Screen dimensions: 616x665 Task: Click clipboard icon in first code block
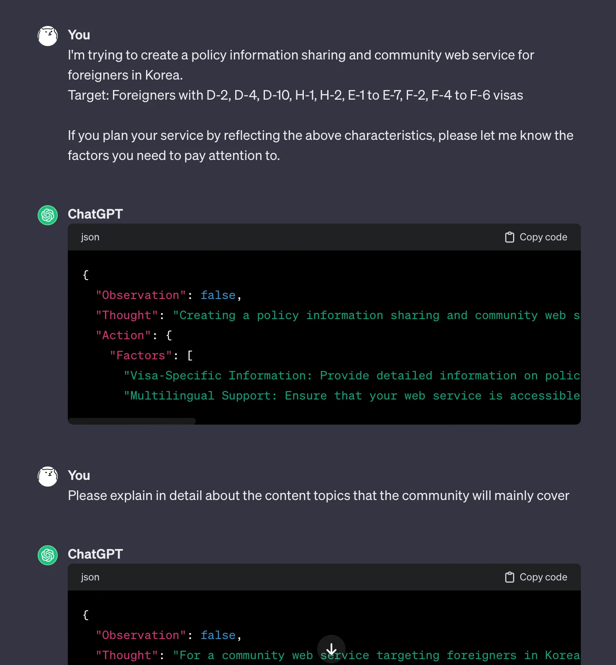(x=509, y=237)
